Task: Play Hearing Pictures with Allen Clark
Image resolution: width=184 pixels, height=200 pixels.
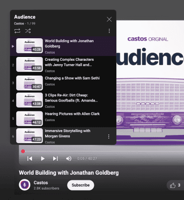Action: pyautogui.click(x=63, y=119)
